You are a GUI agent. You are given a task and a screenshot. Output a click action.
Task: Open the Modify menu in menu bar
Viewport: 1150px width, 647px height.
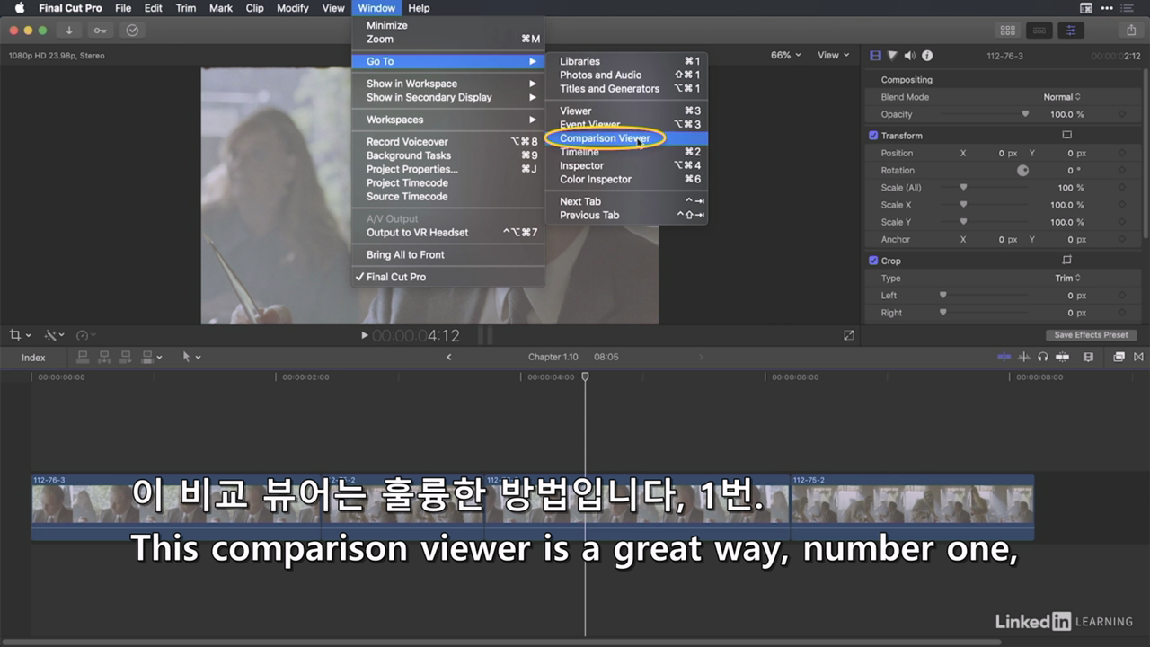[x=292, y=8]
